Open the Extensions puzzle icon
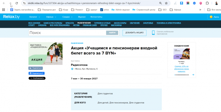 point(207,3)
